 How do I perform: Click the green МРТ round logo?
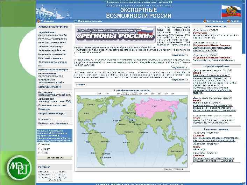[x=19, y=168]
